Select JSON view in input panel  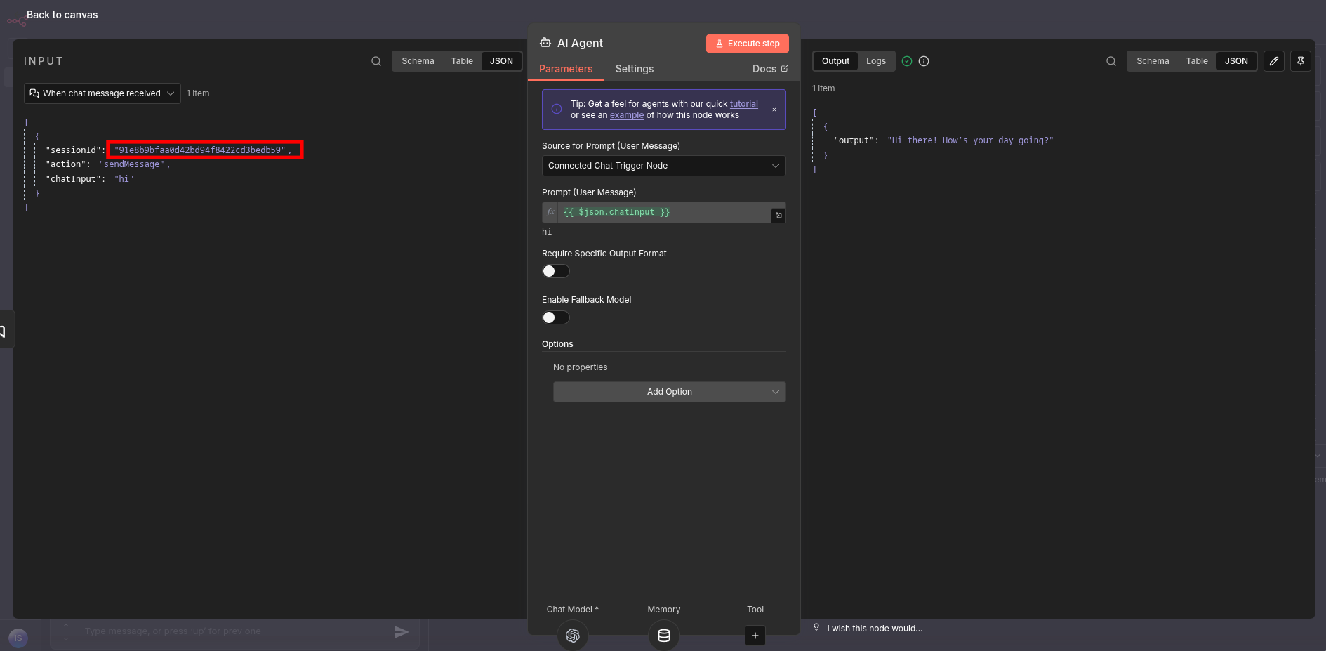click(x=502, y=61)
